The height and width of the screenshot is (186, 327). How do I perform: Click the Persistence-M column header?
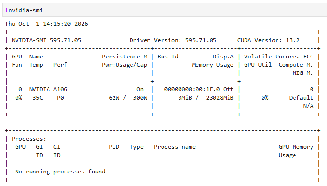click(x=125, y=57)
